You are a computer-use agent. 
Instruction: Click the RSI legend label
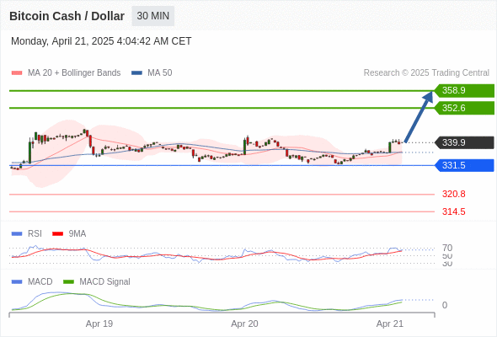(x=35, y=234)
